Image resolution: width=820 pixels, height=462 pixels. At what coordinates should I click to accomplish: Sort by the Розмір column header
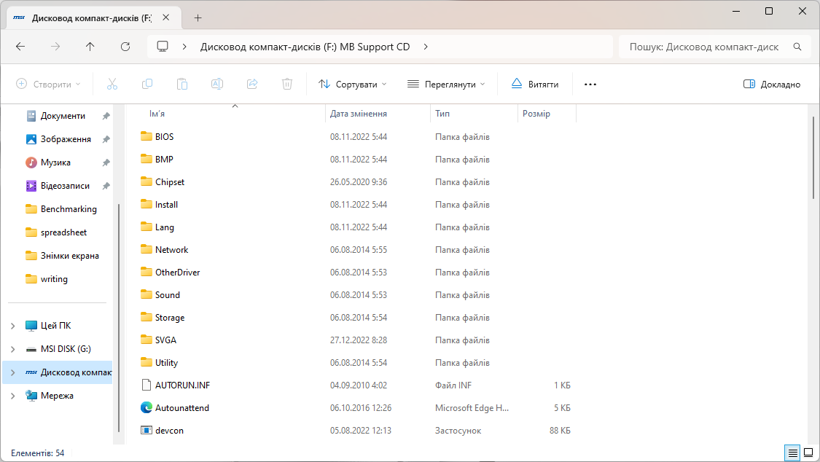536,114
